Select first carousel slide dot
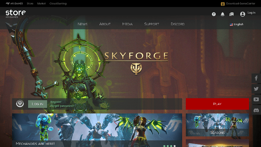The width and height of the screenshot is (261, 147). pyautogui.click(x=165, y=146)
